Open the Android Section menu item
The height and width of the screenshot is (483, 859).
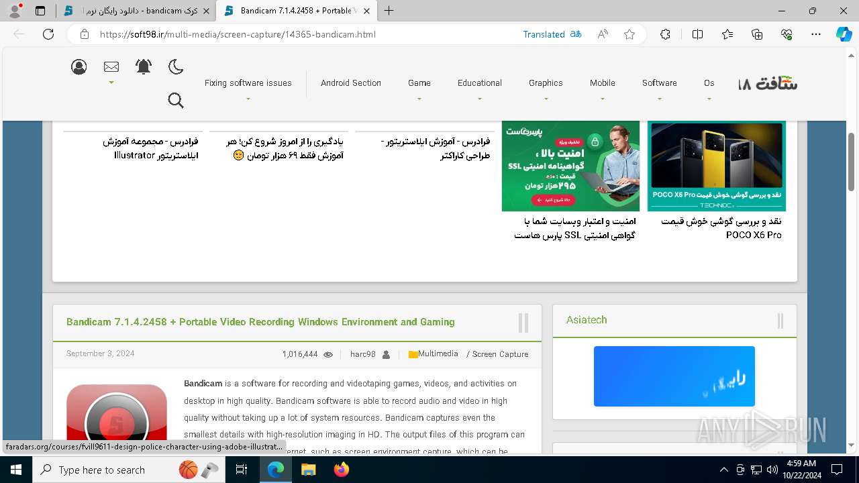[x=350, y=83]
